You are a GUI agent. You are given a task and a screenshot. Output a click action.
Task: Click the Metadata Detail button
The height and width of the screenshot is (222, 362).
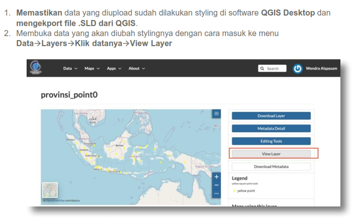click(271, 128)
